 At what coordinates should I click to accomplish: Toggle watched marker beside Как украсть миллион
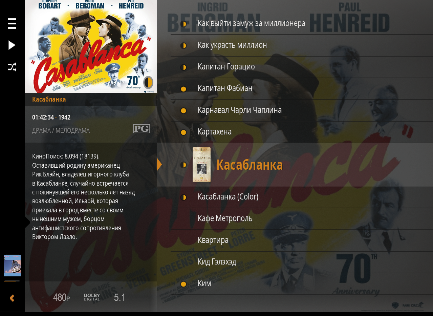click(x=183, y=46)
